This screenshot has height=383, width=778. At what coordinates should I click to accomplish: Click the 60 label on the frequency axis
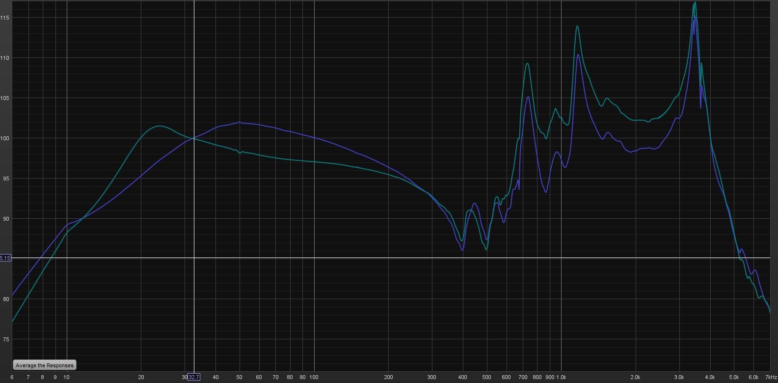tap(259, 377)
